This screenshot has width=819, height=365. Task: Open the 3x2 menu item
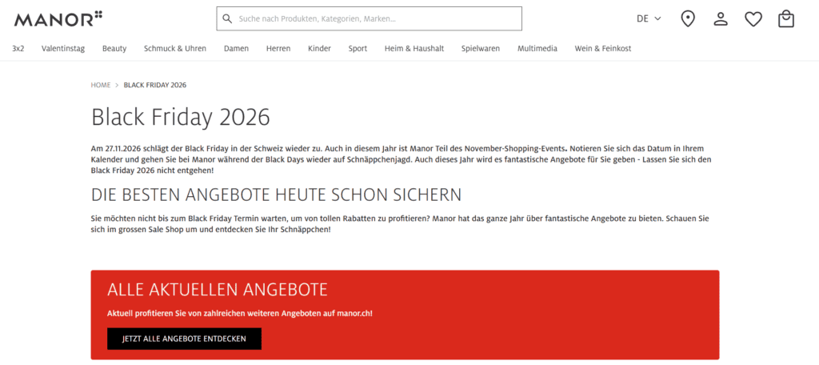click(x=18, y=49)
